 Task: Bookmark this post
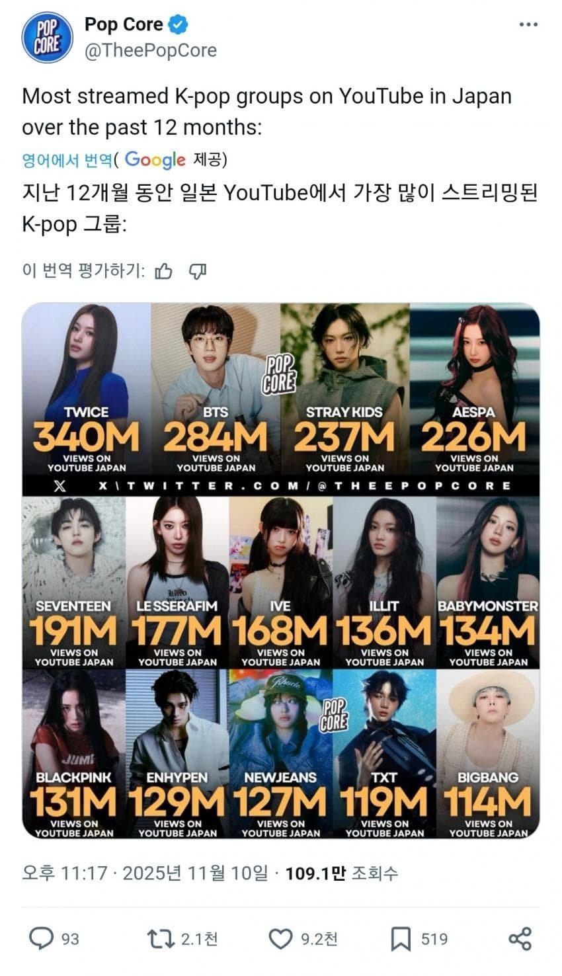click(x=401, y=938)
